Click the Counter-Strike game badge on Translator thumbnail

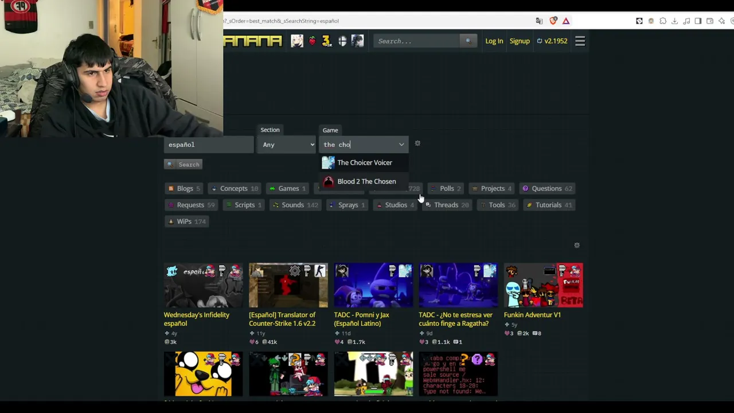pos(321,271)
